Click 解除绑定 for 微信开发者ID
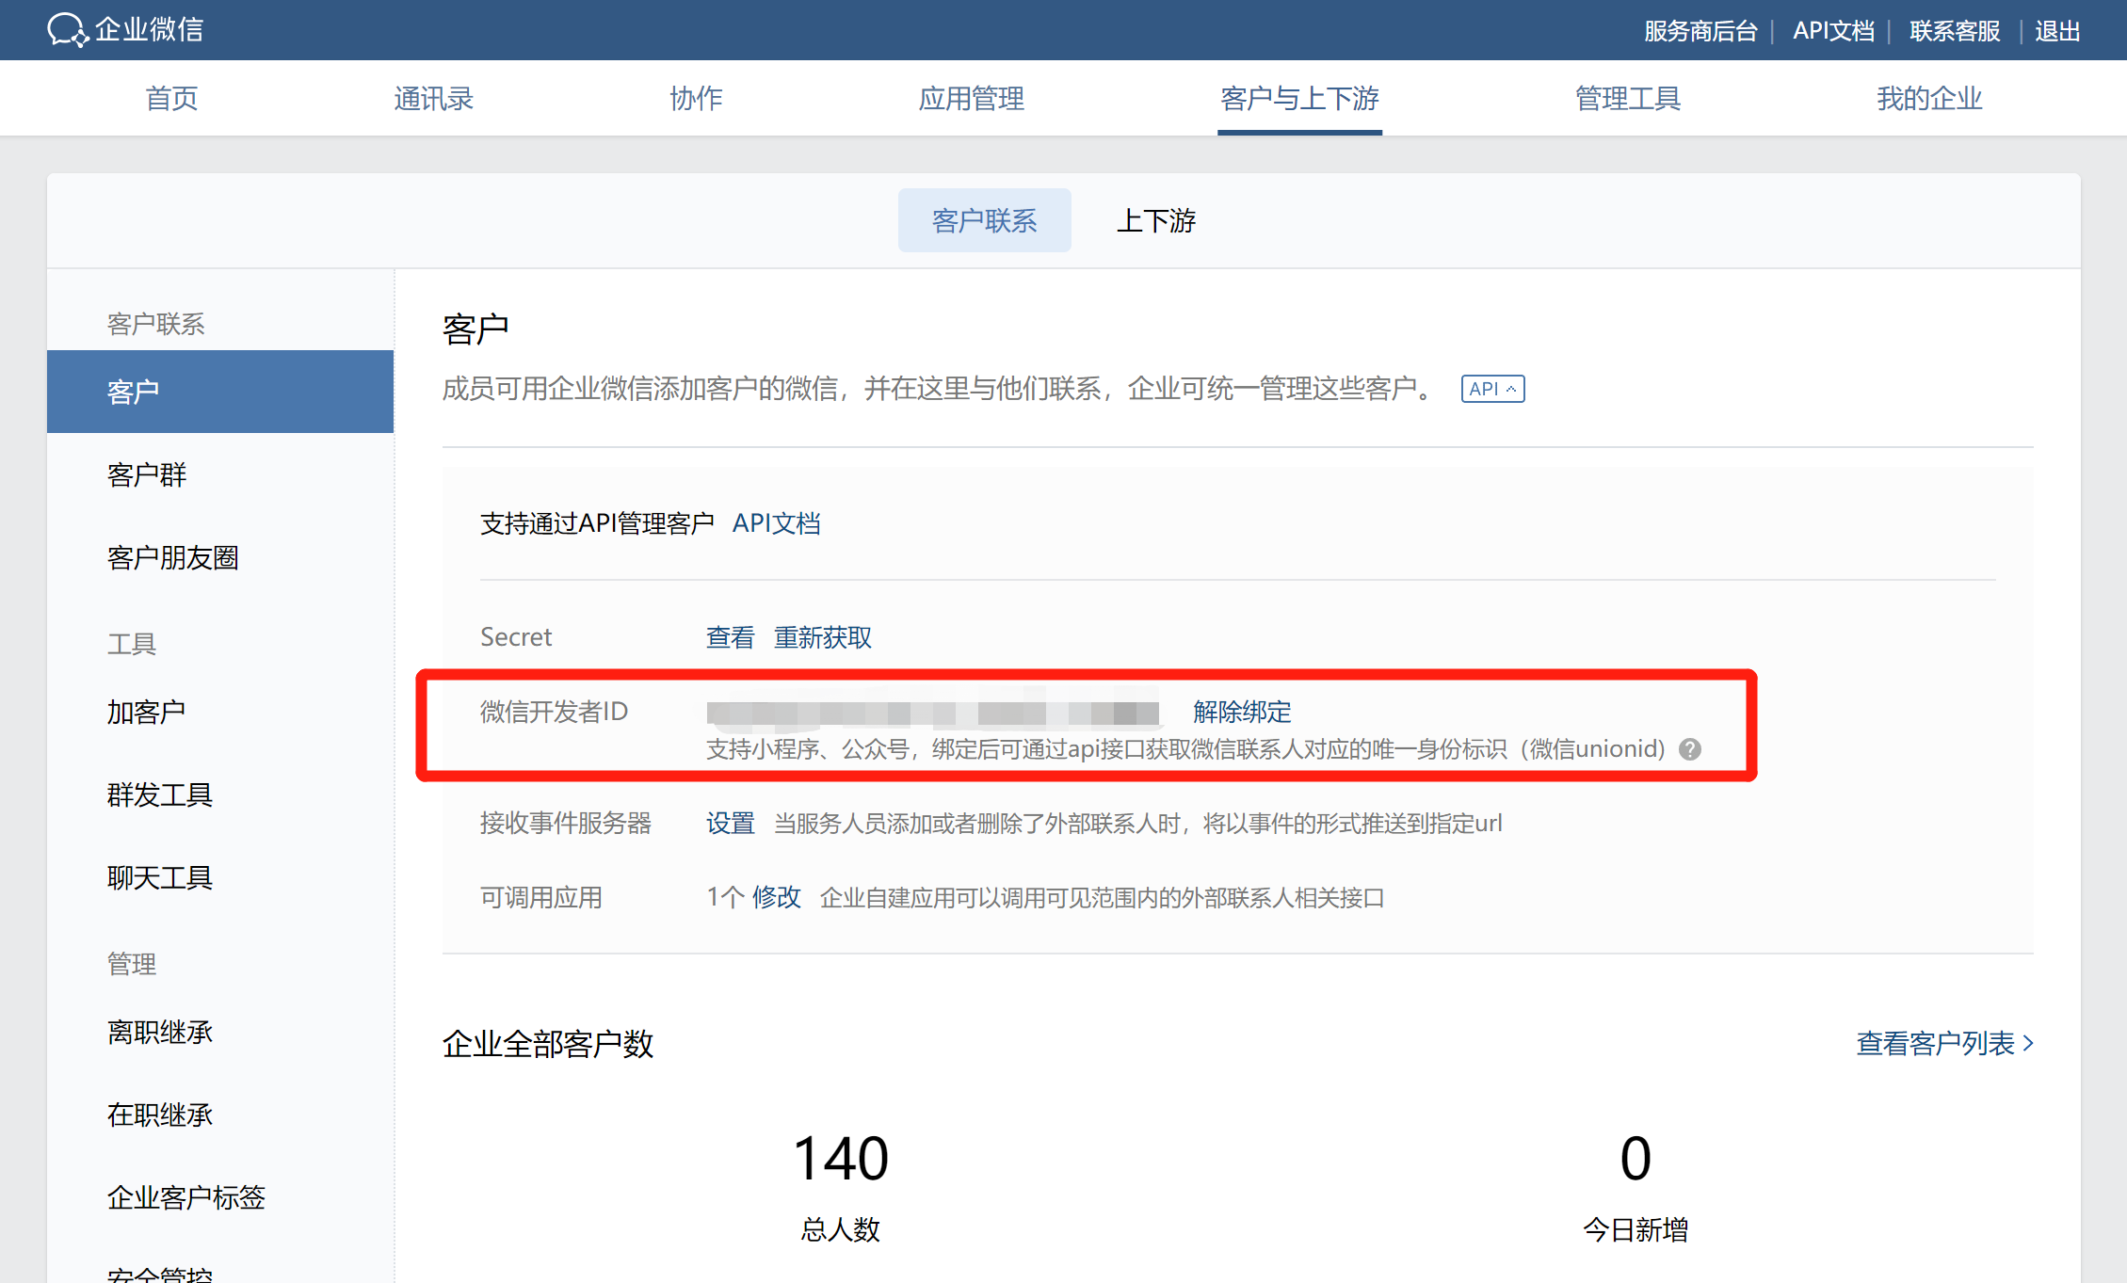The width and height of the screenshot is (2127, 1283). tap(1242, 712)
